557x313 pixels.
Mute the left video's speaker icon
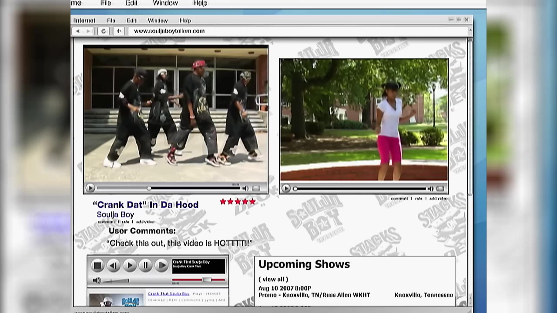point(245,188)
